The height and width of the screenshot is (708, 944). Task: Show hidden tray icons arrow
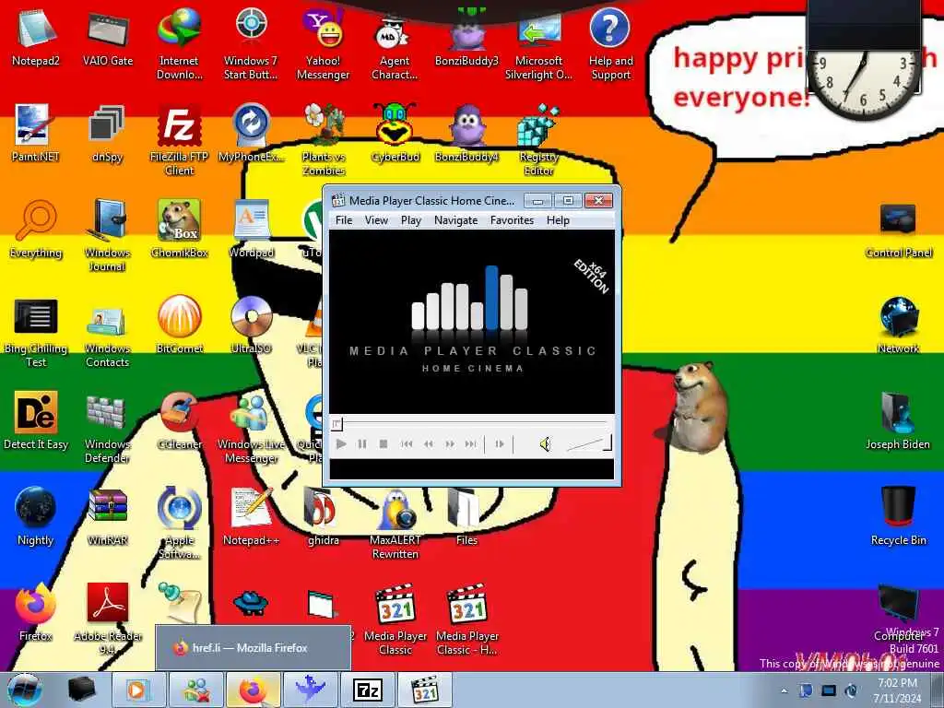(x=784, y=690)
